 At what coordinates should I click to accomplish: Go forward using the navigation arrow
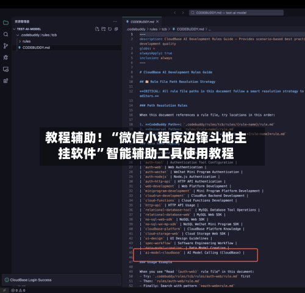tap(183, 13)
